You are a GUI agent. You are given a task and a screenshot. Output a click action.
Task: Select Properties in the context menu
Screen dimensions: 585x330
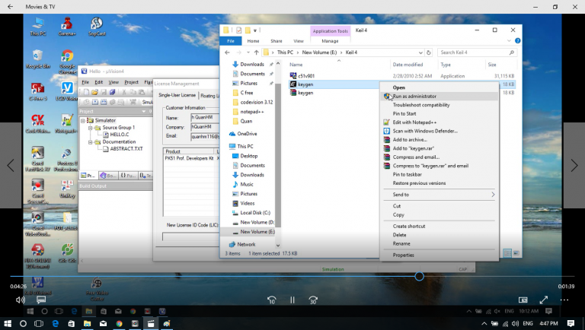(x=403, y=255)
